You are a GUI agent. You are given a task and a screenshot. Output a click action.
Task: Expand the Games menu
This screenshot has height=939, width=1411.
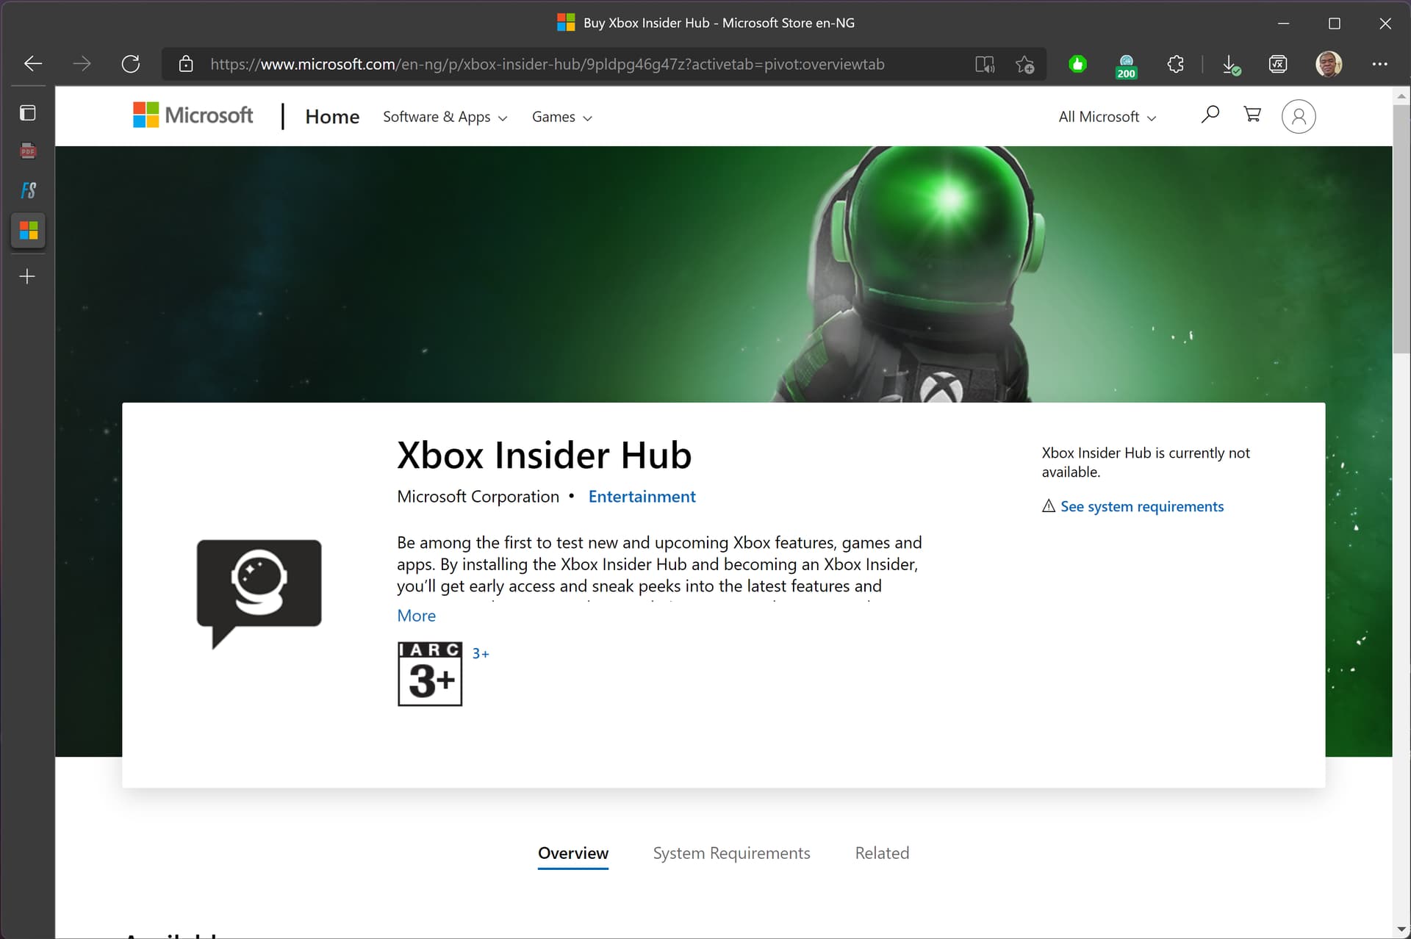(x=561, y=117)
